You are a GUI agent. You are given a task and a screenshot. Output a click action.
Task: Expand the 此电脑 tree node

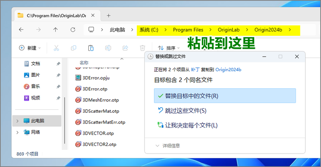coord(17,121)
